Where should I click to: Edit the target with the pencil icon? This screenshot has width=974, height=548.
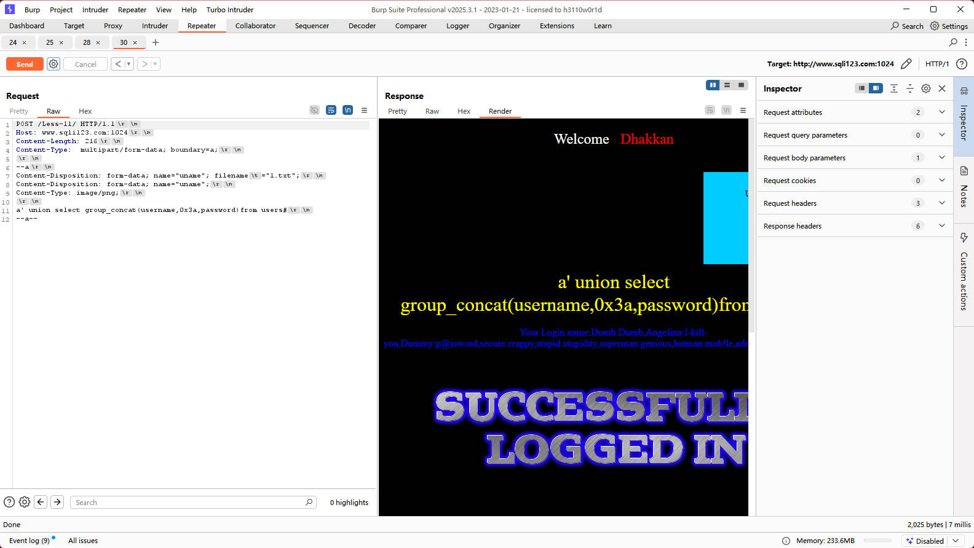(906, 64)
